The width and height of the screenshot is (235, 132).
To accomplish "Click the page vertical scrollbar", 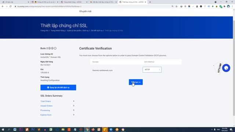I will pos(234,68).
